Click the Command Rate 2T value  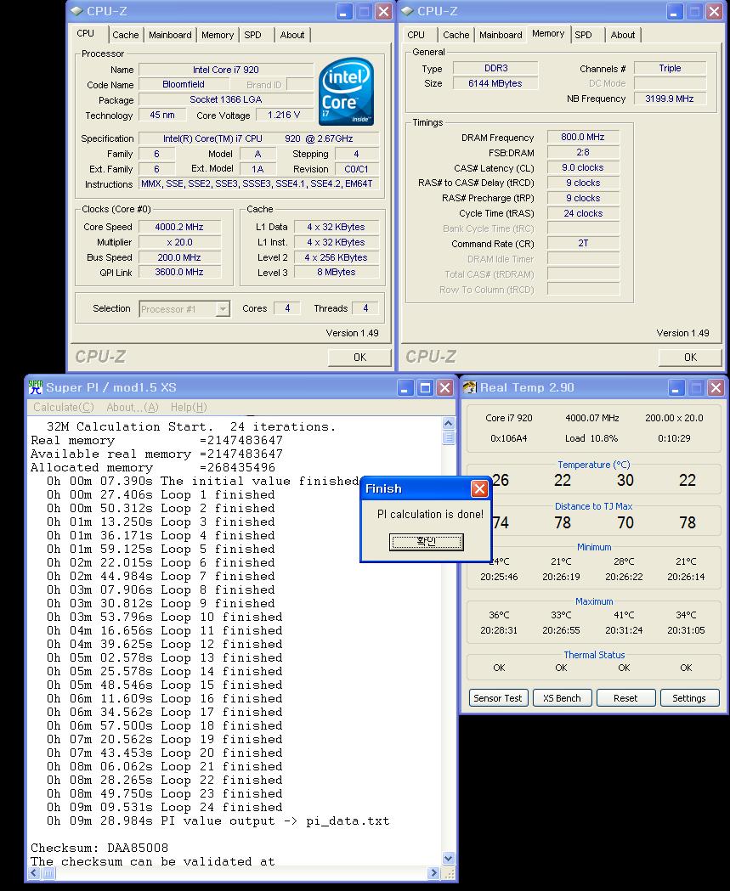pos(583,243)
